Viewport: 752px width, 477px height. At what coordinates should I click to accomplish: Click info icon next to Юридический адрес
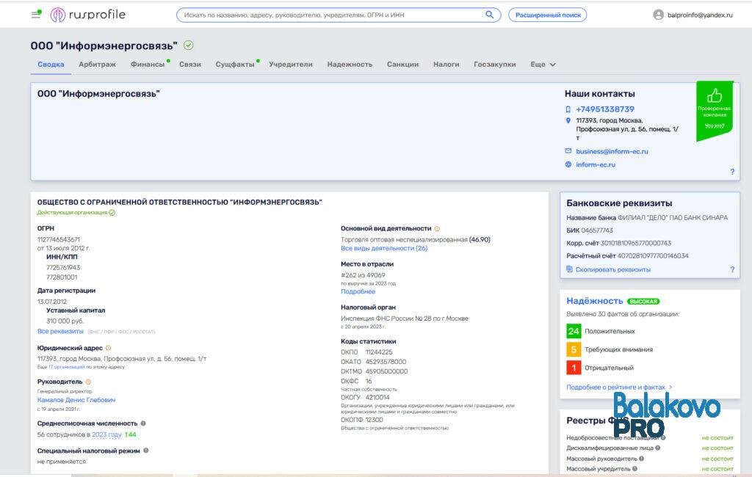pyautogui.click(x=108, y=348)
